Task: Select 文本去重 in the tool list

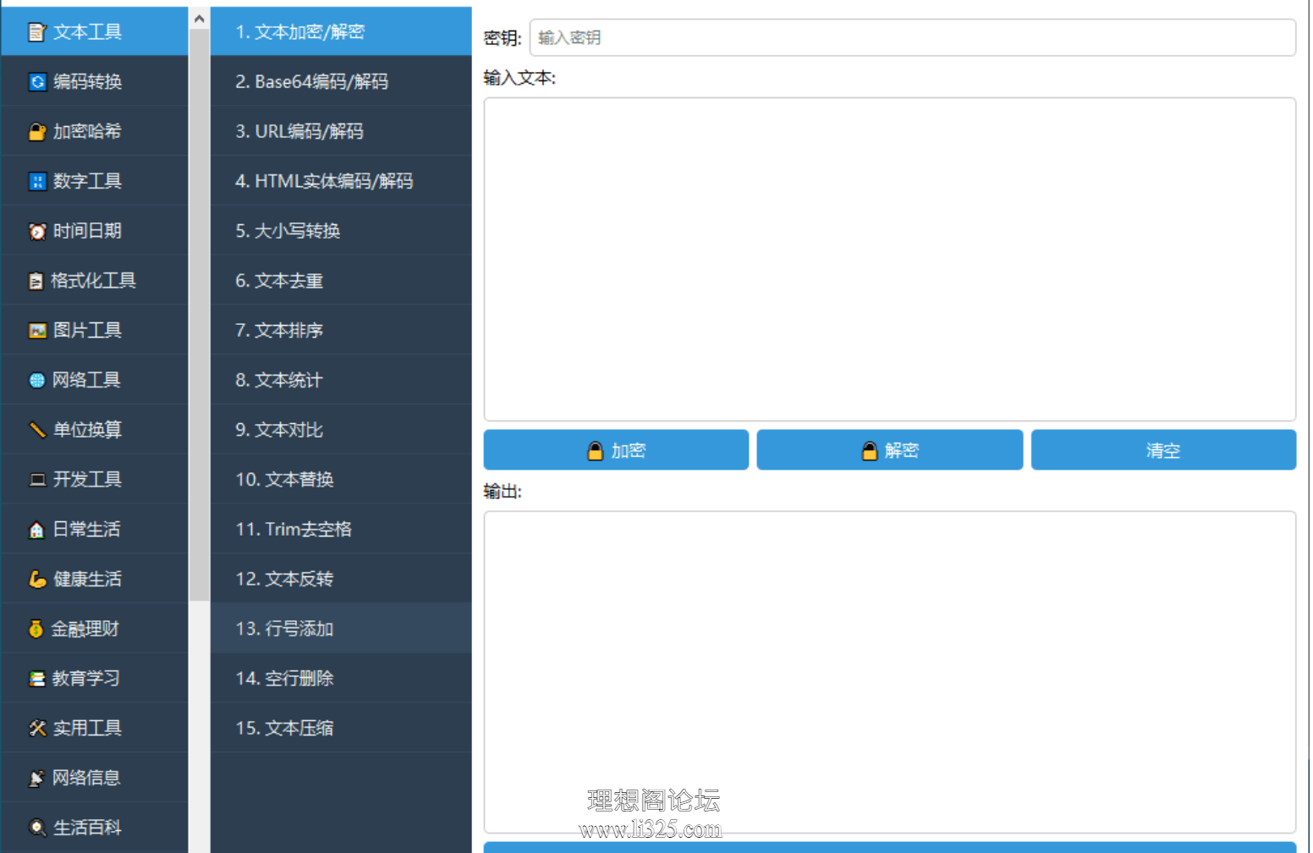Action: coord(341,281)
